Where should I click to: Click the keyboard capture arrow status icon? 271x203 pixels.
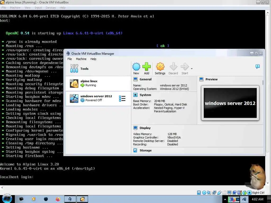pyautogui.click(x=249, y=193)
